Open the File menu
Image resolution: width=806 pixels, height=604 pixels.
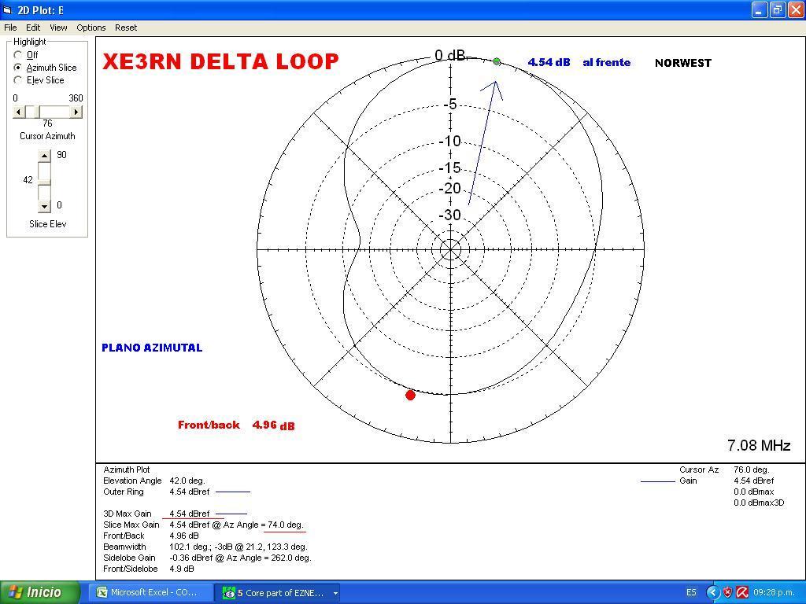(x=10, y=28)
